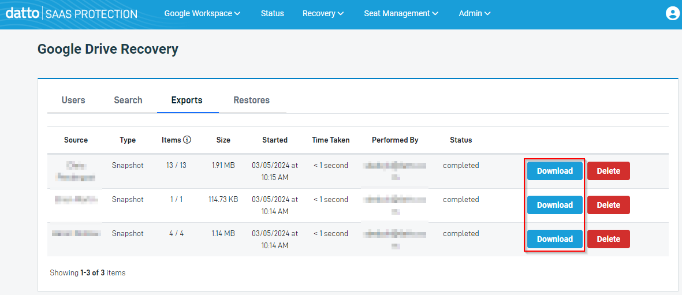Expand the Google Workspace dropdown menu
Screen dimensions: 682x295
coord(202,13)
